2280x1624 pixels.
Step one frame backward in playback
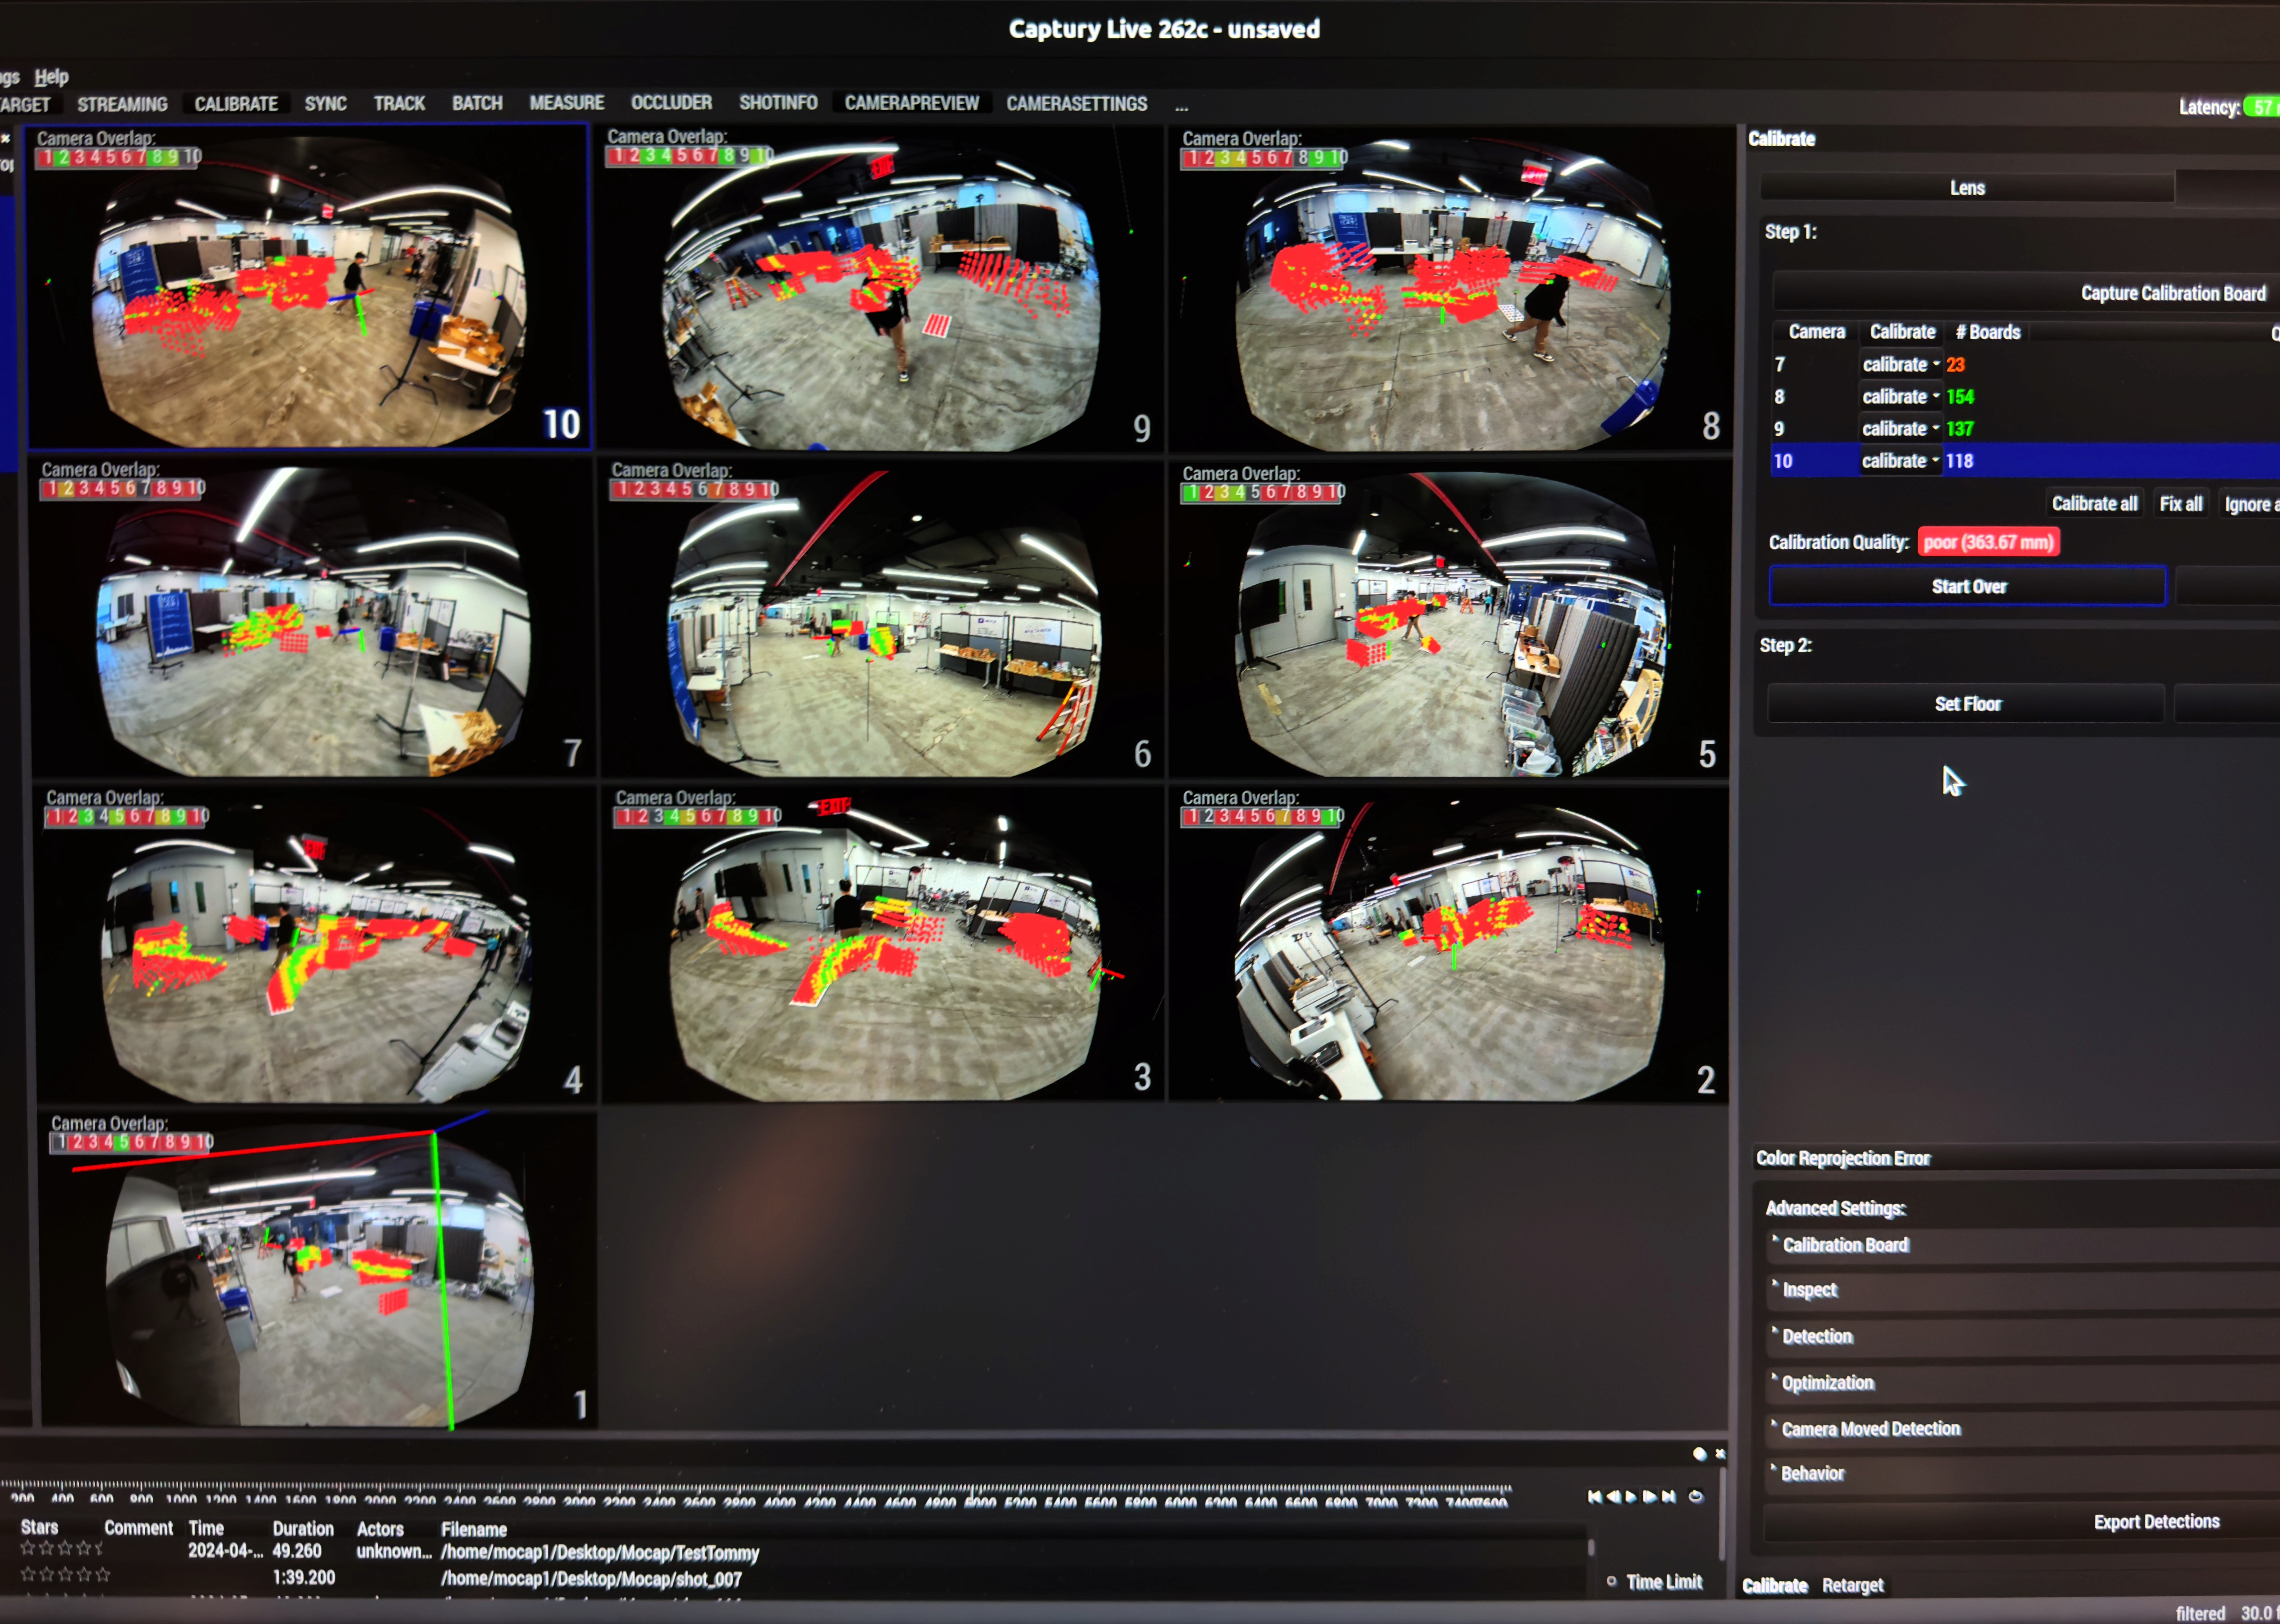click(x=1614, y=1497)
